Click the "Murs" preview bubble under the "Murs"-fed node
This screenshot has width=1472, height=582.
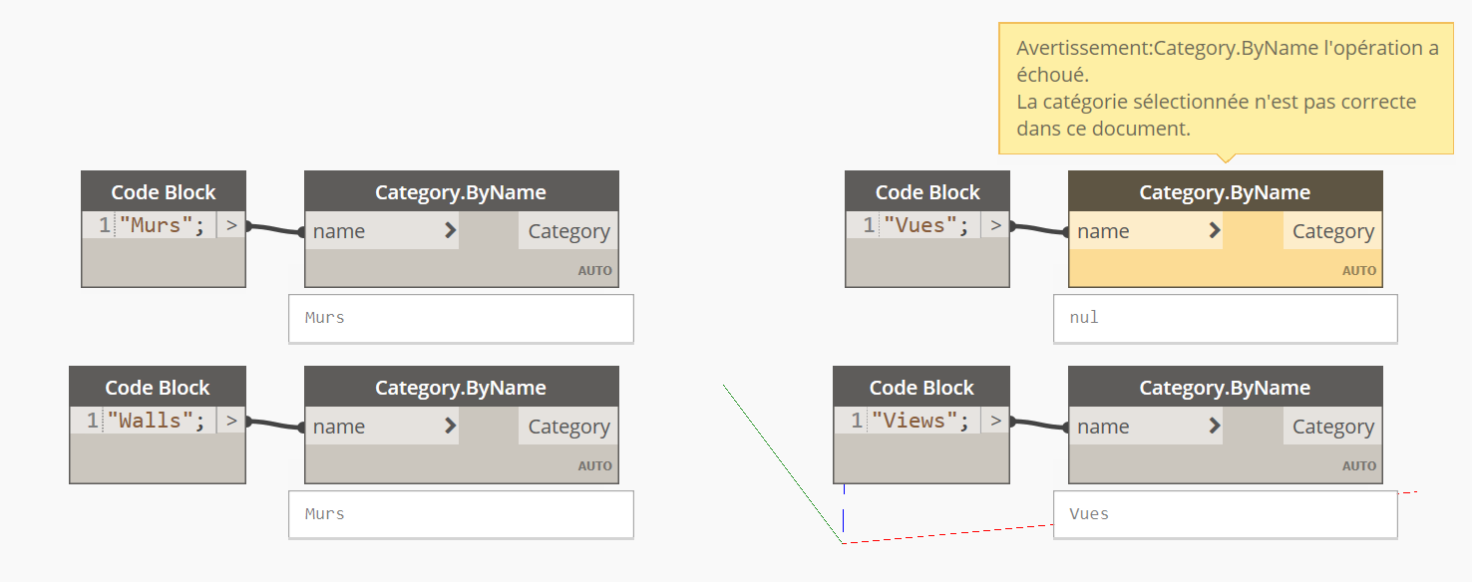point(461,318)
